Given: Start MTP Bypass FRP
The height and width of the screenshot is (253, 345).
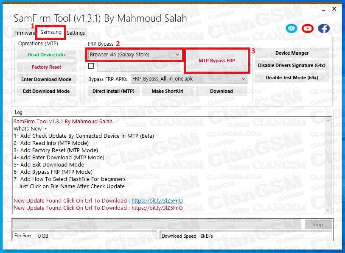Looking at the screenshot, I should 217,61.
